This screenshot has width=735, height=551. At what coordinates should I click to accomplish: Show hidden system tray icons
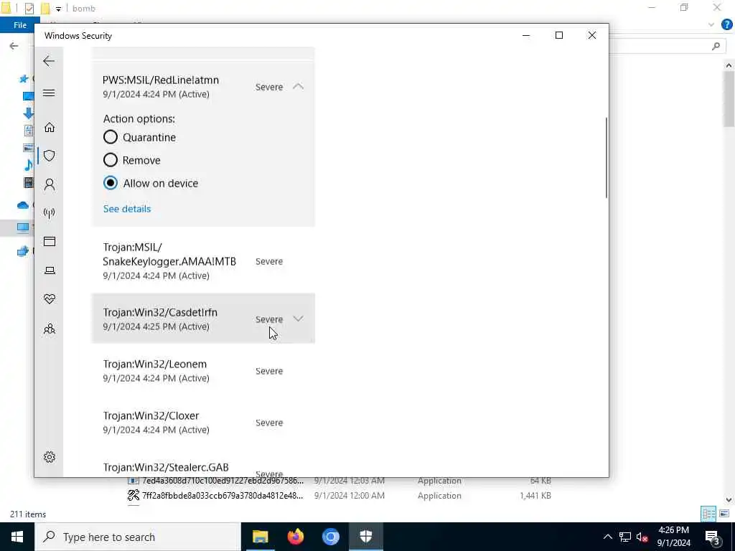(x=607, y=537)
